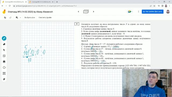Add a sticky note
This screenshot has height=97, width=172.
4,56
